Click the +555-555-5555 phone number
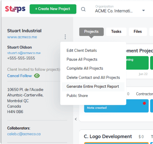The width and height of the screenshot is (153, 144). click(21, 58)
